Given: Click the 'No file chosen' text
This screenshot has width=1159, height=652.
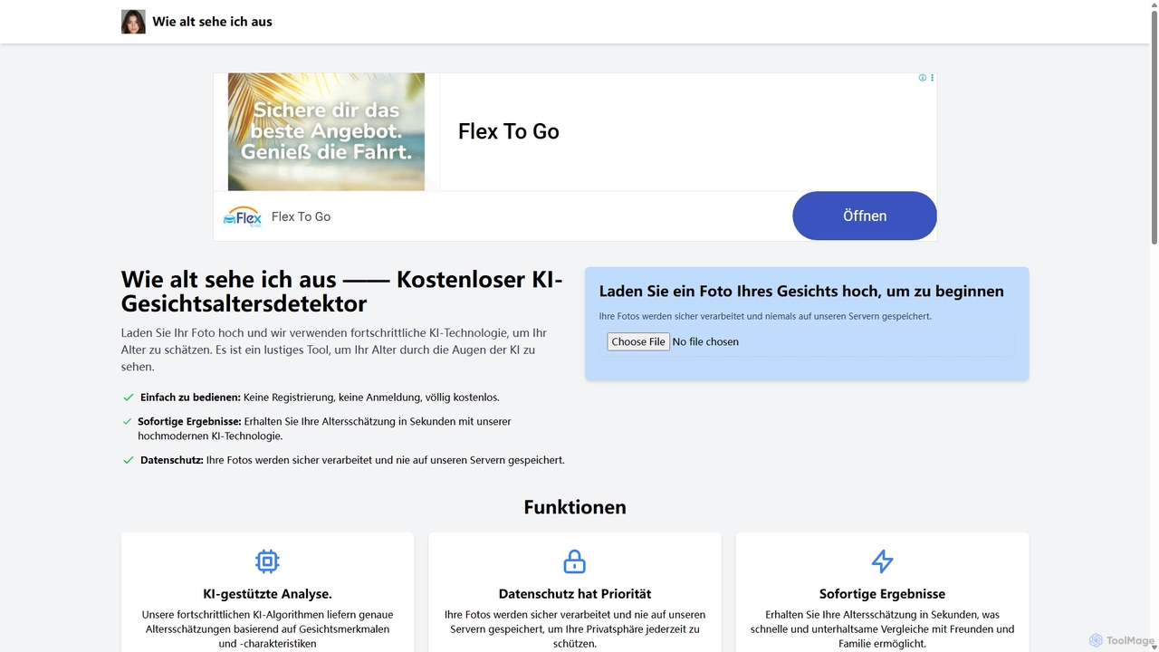Looking at the screenshot, I should point(705,341).
